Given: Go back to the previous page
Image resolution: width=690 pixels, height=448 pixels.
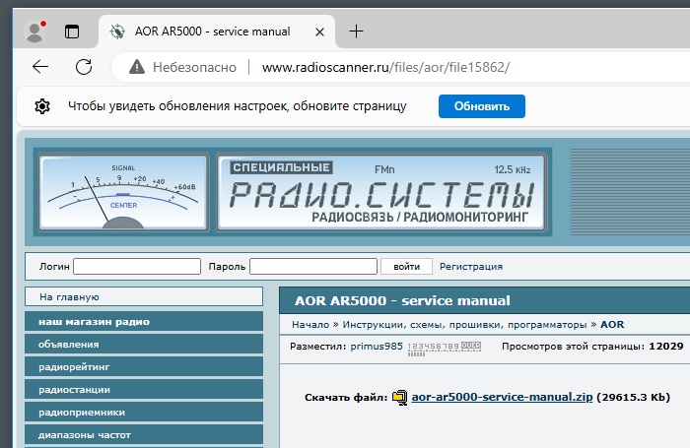Looking at the screenshot, I should pyautogui.click(x=40, y=67).
